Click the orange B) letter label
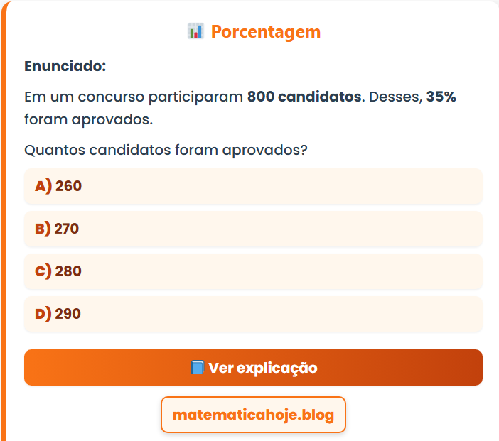 coord(43,229)
